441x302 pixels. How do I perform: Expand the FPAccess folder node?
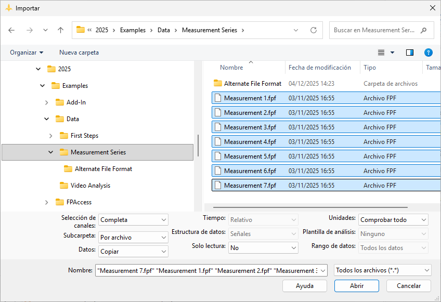[x=46, y=202]
